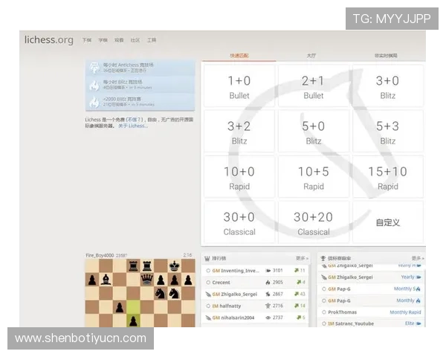Open the 学棋 learn menu

click(x=103, y=40)
